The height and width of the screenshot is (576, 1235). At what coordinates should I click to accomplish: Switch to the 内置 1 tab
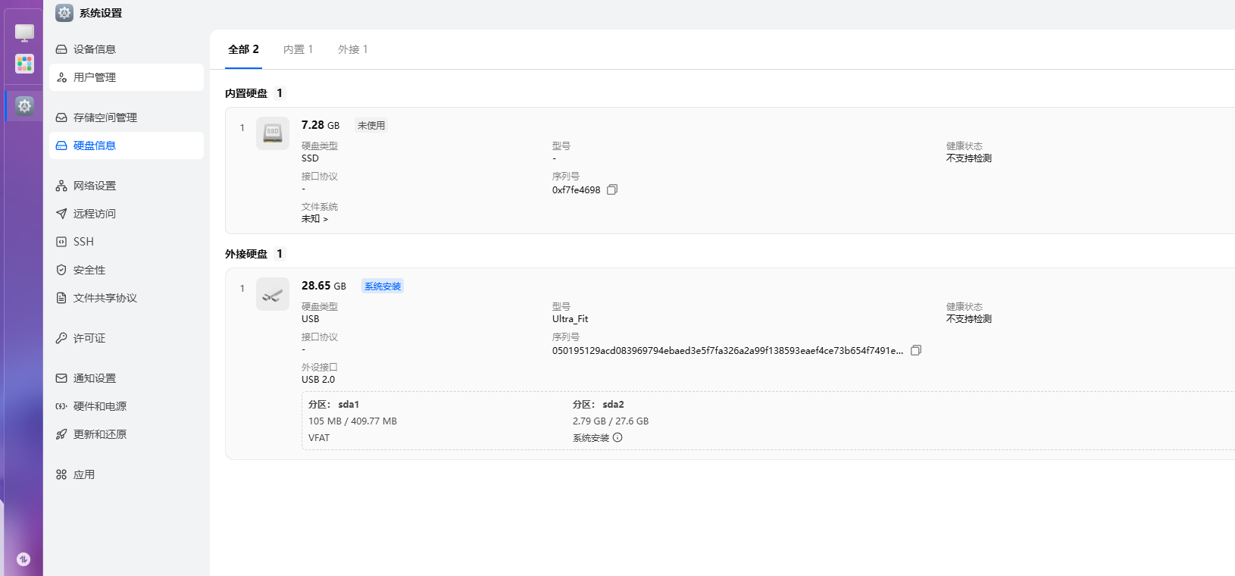click(298, 49)
